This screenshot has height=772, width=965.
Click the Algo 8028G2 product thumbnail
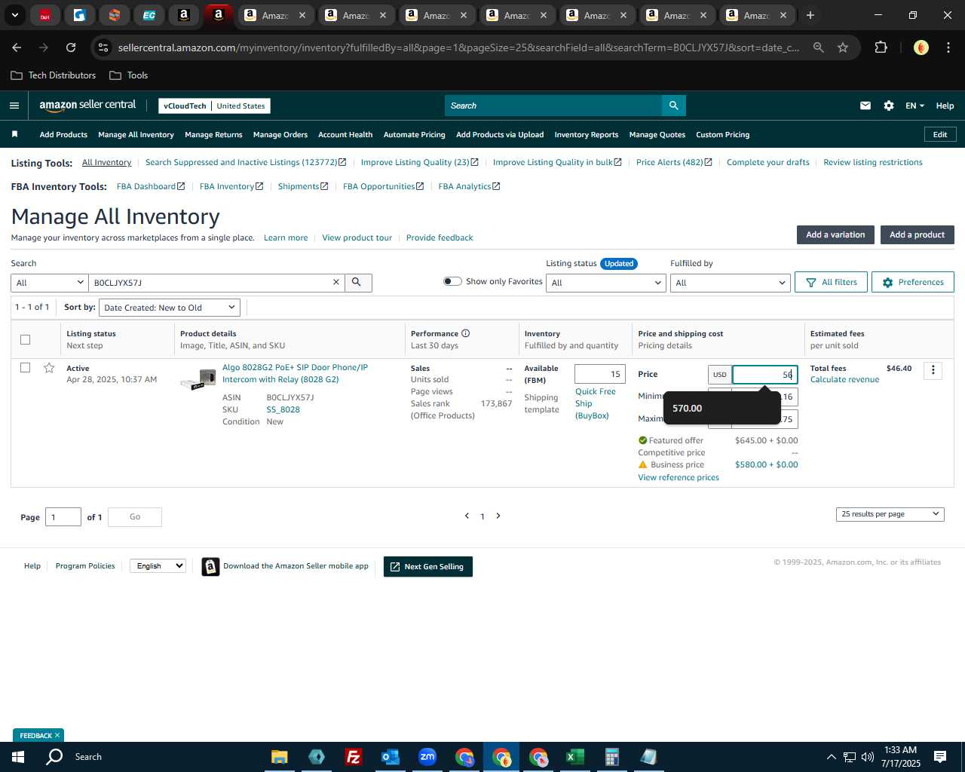(x=198, y=379)
